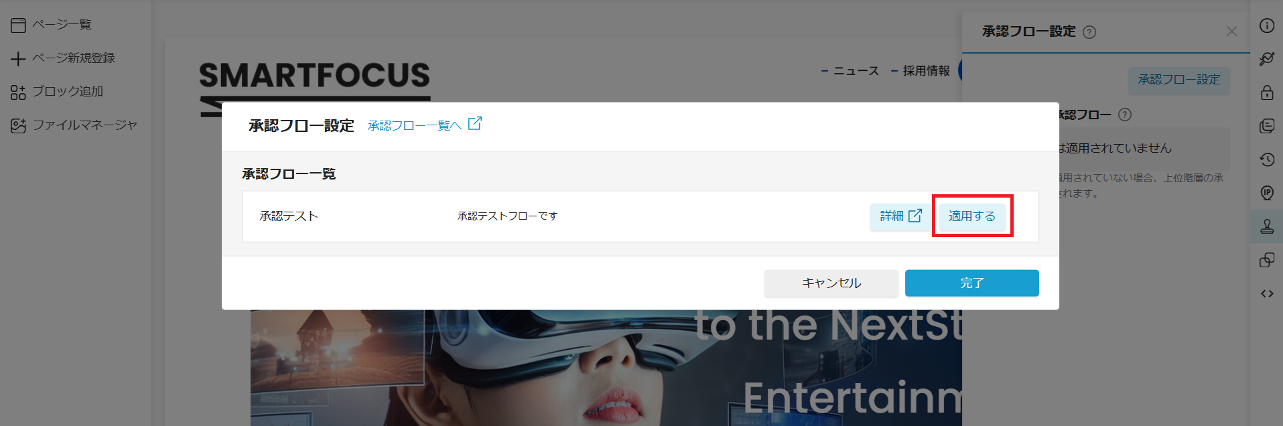This screenshot has height=426, width=1283.
Task: Click the IP restriction pin icon
Action: pos(1266,193)
